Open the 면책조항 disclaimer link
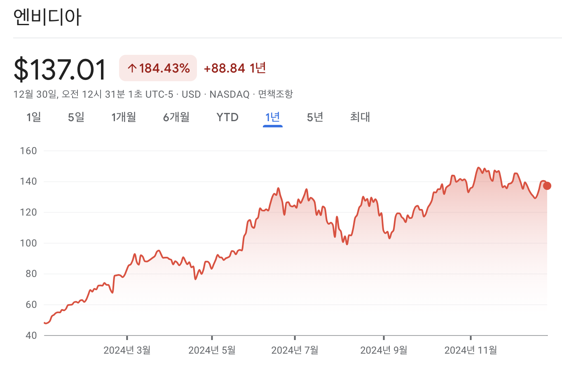This screenshot has width=562, height=366. point(276,94)
